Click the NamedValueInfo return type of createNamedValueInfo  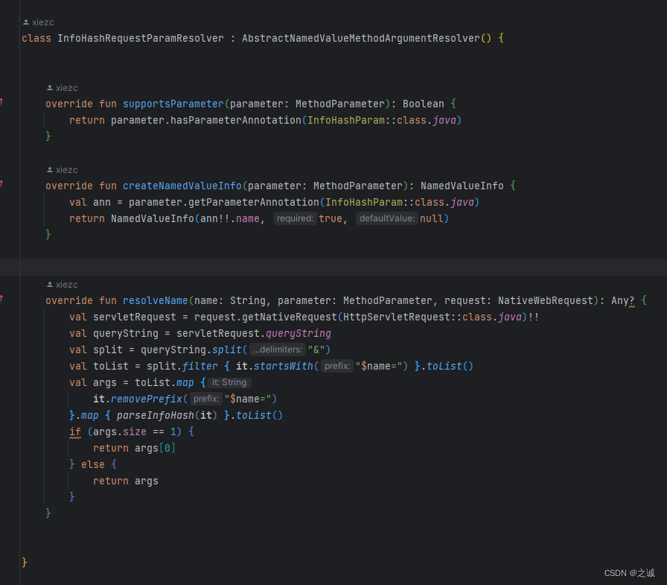pyautogui.click(x=462, y=186)
